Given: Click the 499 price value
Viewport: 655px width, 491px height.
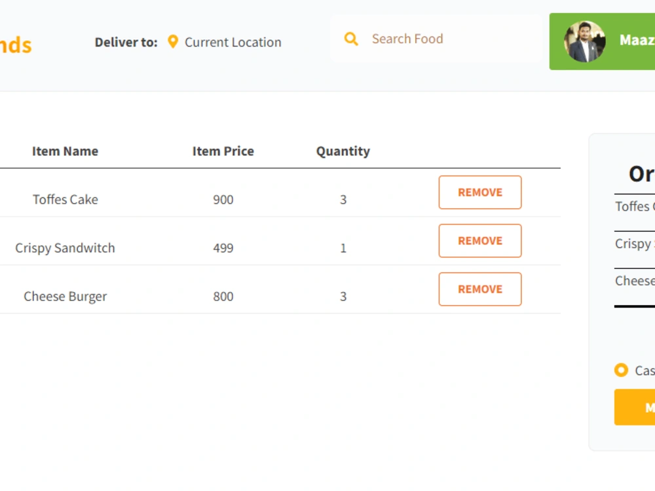Looking at the screenshot, I should pyautogui.click(x=223, y=248).
